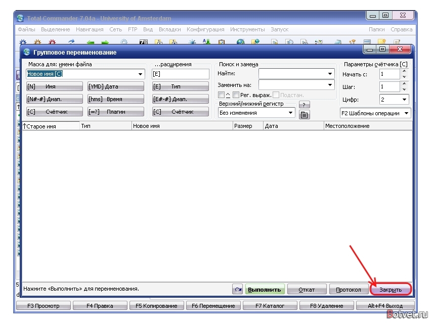Increase the Шаг step value
432x323 pixels.
pyautogui.click(x=404, y=84)
